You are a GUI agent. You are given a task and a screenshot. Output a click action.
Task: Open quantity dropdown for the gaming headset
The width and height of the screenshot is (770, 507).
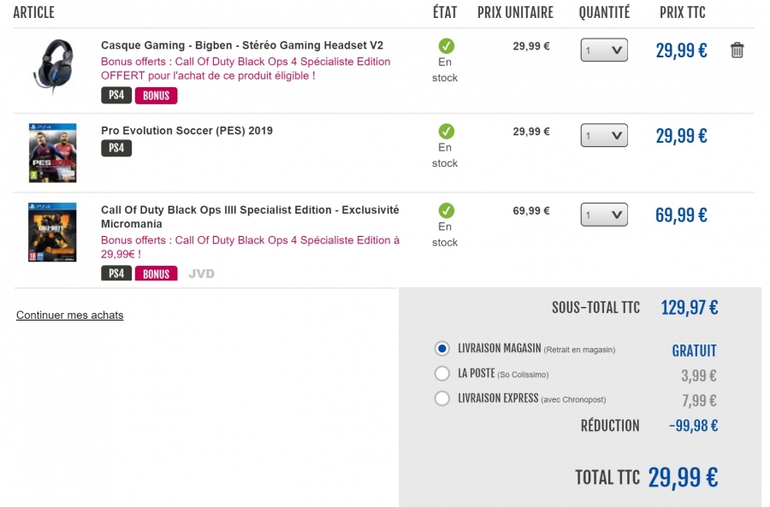604,50
